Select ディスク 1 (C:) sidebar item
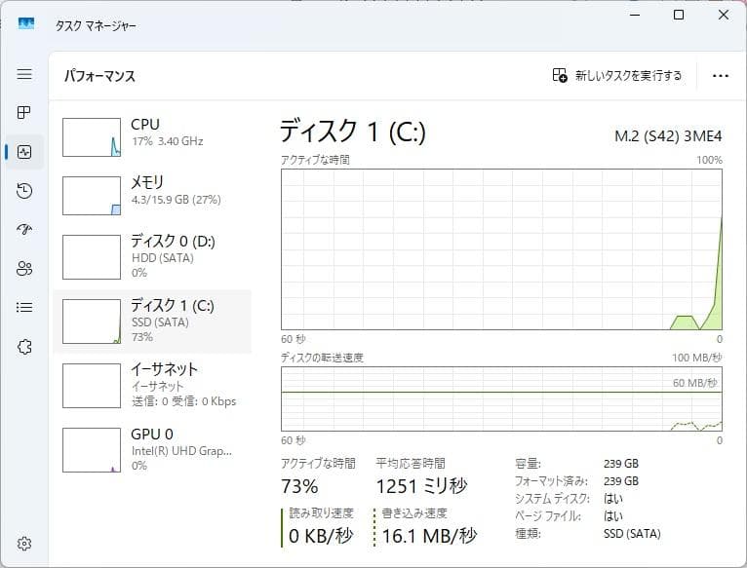747x568 pixels. pos(152,322)
